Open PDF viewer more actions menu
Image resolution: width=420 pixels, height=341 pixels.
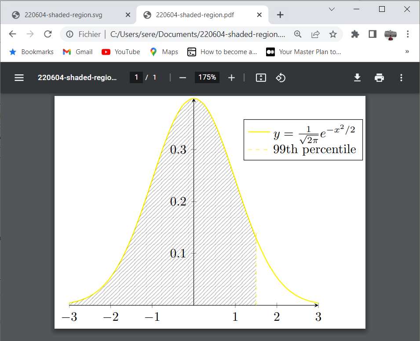click(401, 78)
